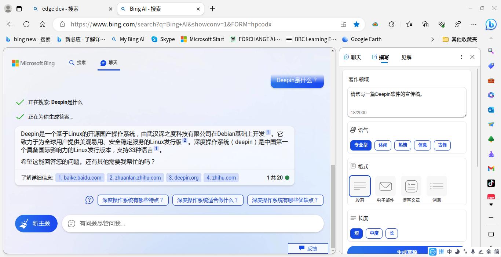Choose the 短 length option
This screenshot has height=257, width=501.
pyautogui.click(x=356, y=233)
